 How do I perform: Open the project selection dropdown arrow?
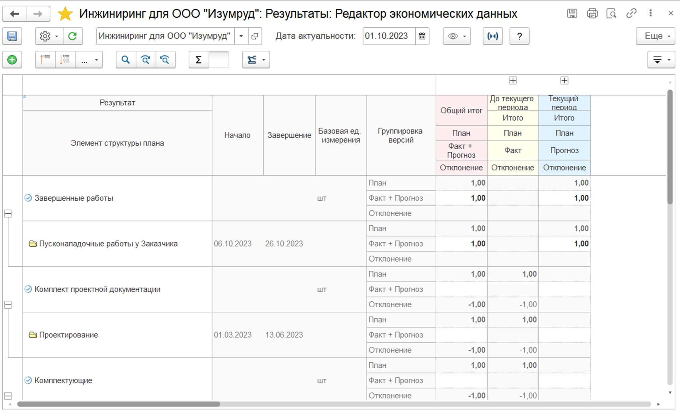[241, 36]
